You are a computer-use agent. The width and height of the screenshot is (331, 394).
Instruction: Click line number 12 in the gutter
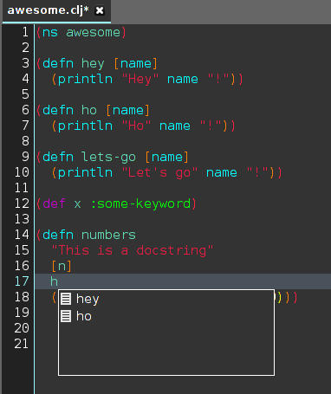[x=22, y=203]
